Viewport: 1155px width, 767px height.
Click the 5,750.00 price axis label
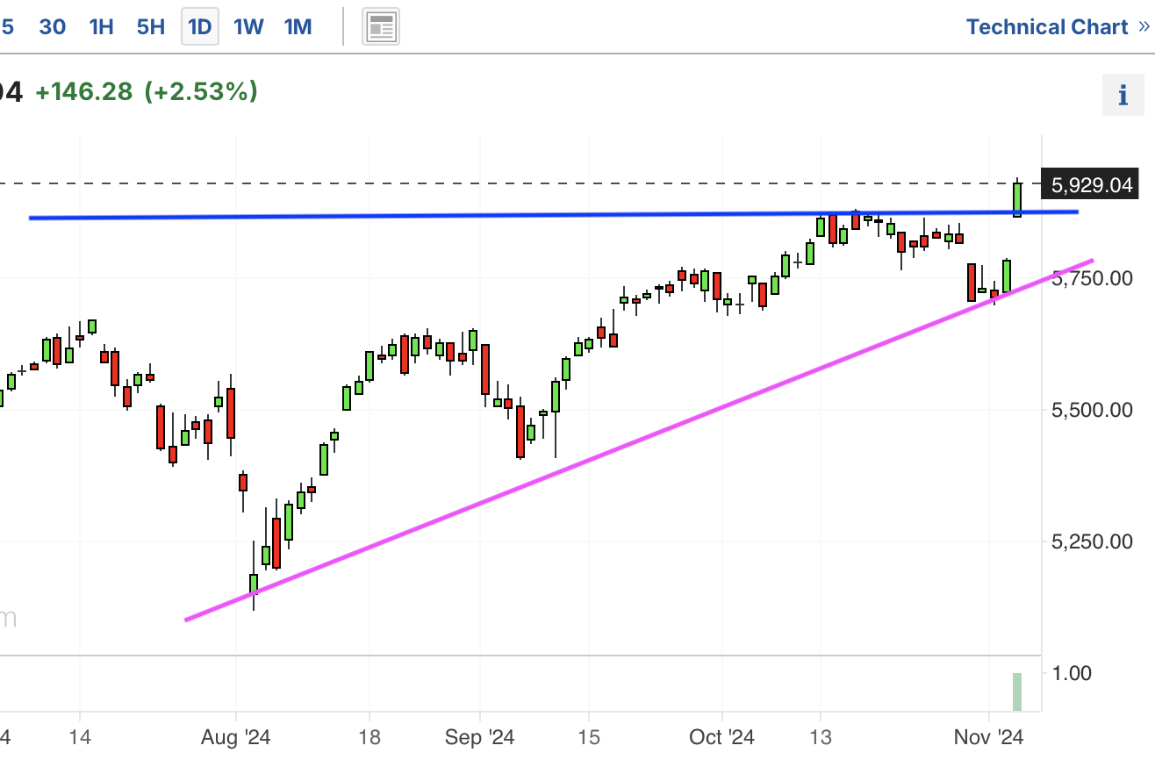(1092, 278)
